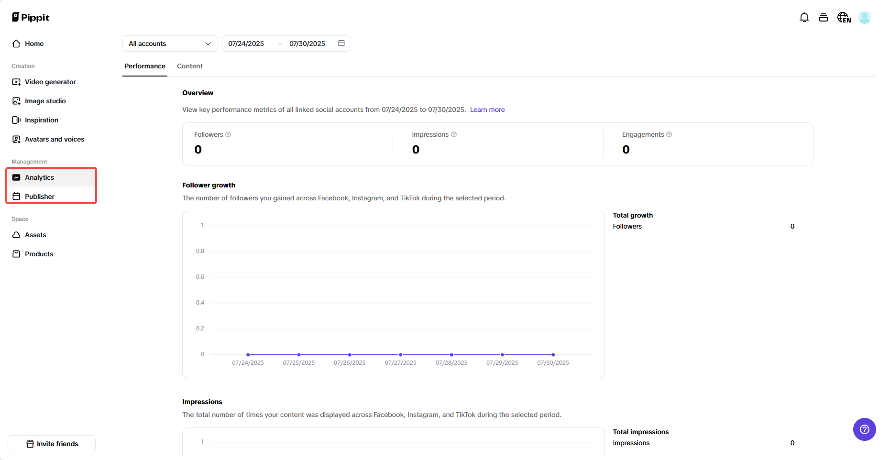Screen dimensions: 890x460
Task: Open the Products section
Action: (x=39, y=254)
